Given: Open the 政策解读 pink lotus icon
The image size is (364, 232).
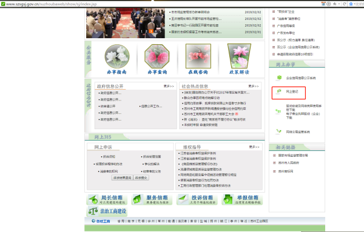Looking at the screenshot, I should 239,56.
